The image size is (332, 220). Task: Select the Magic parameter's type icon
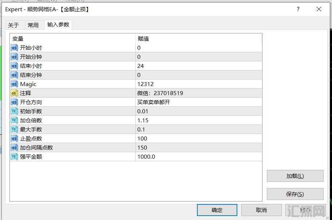pyautogui.click(x=14, y=84)
